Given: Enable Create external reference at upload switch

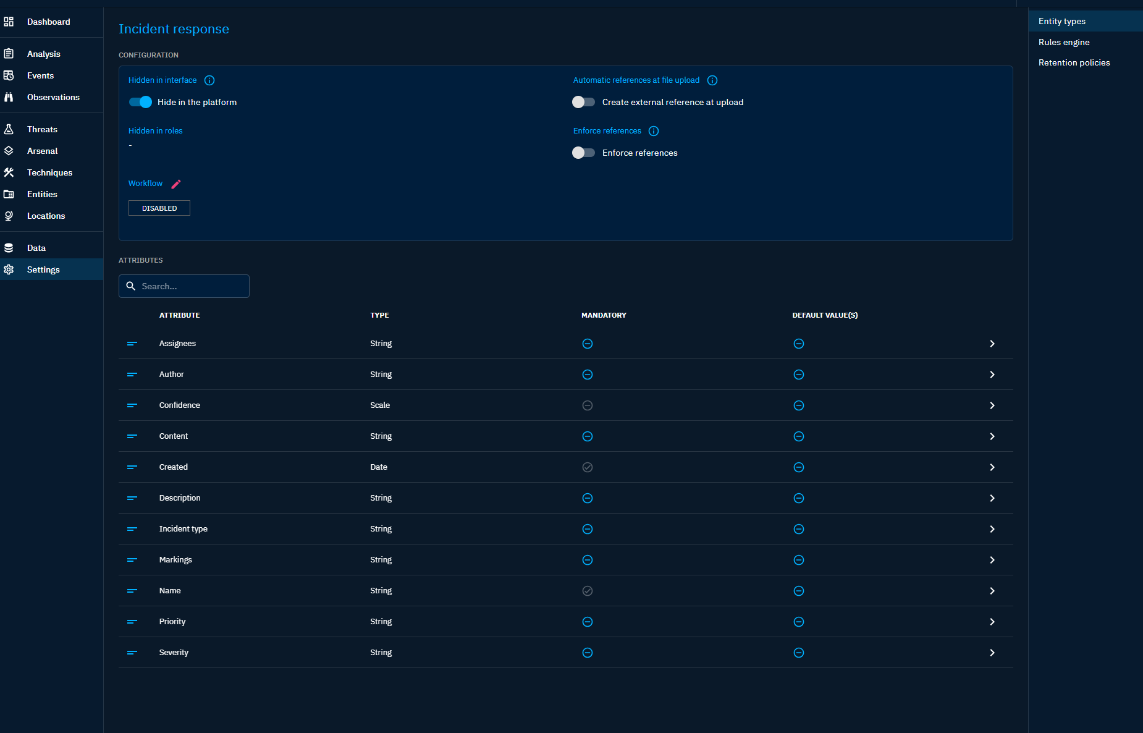Looking at the screenshot, I should coord(583,102).
